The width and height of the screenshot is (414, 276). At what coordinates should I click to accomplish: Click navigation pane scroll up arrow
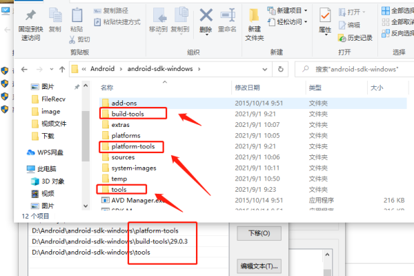click(86, 86)
